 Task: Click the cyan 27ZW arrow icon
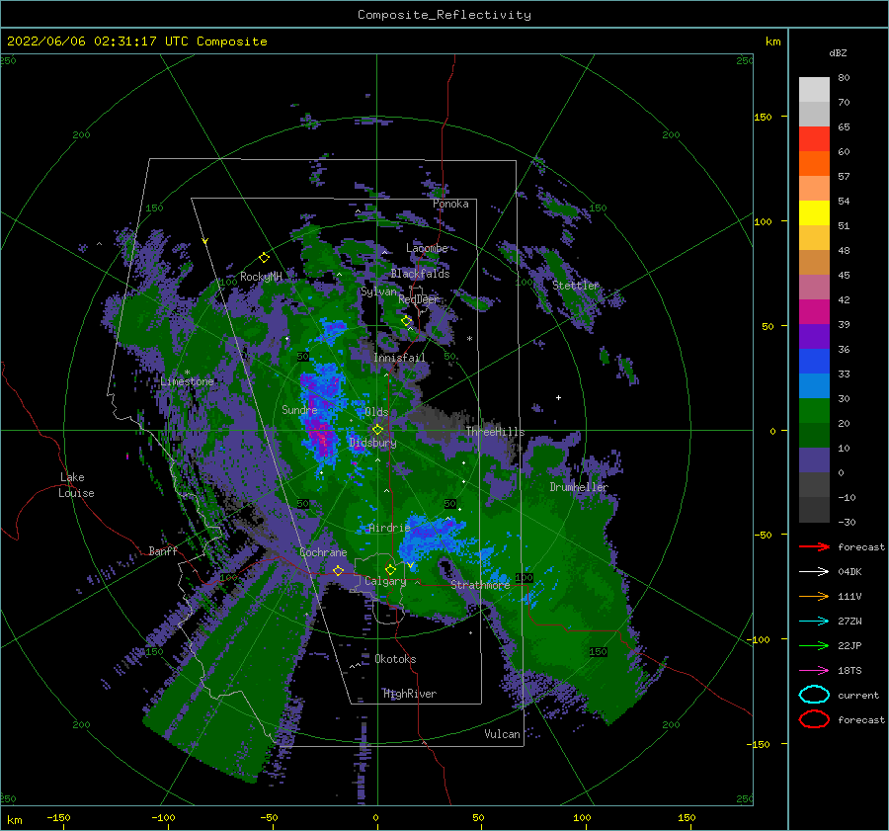pyautogui.click(x=814, y=622)
